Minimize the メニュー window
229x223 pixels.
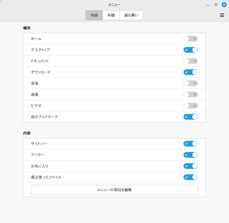coord(208,5)
